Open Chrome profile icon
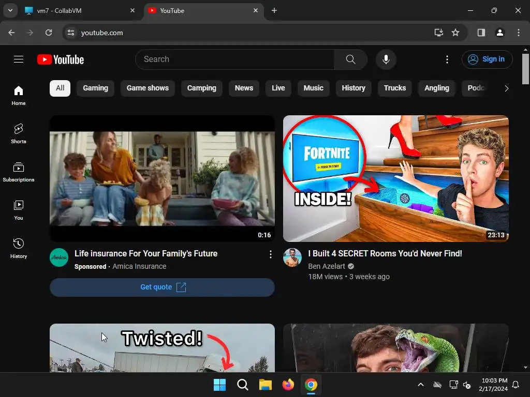The width and height of the screenshot is (530, 397). (x=499, y=33)
